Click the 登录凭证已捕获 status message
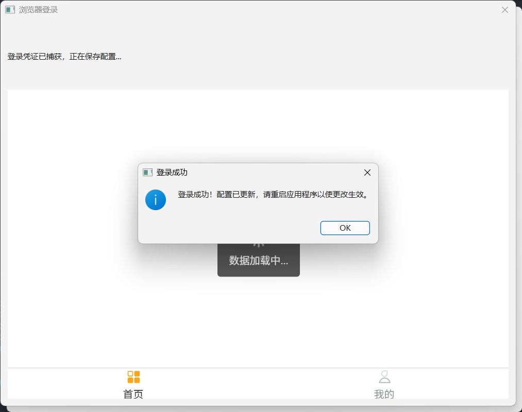This screenshot has width=522, height=412. point(64,57)
